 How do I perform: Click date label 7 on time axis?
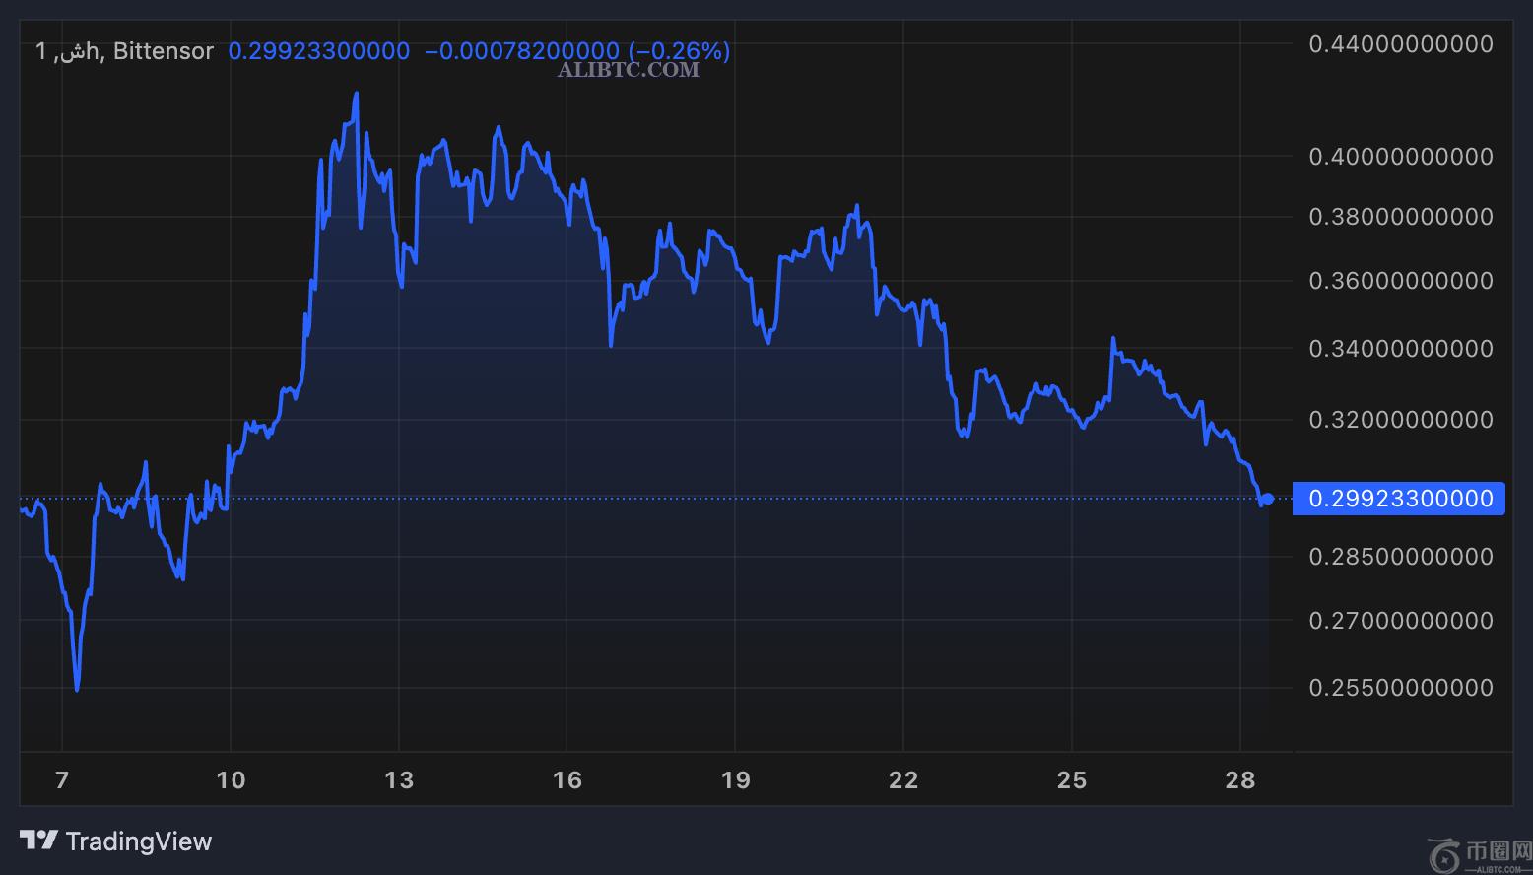62,780
